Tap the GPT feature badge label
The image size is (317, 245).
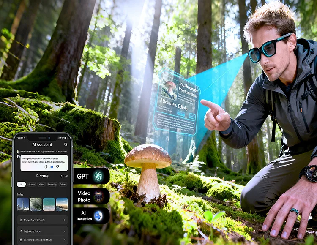(83, 176)
